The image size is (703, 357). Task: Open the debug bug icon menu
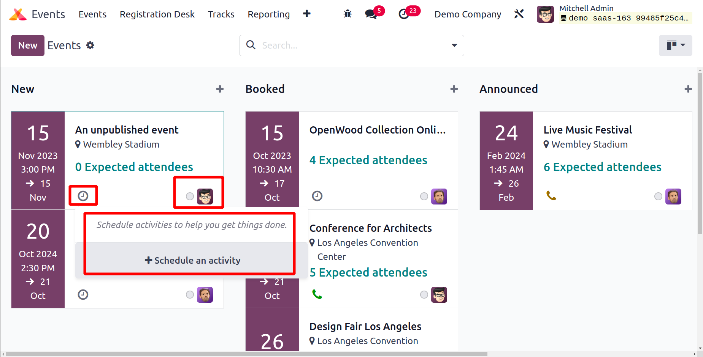tap(348, 14)
